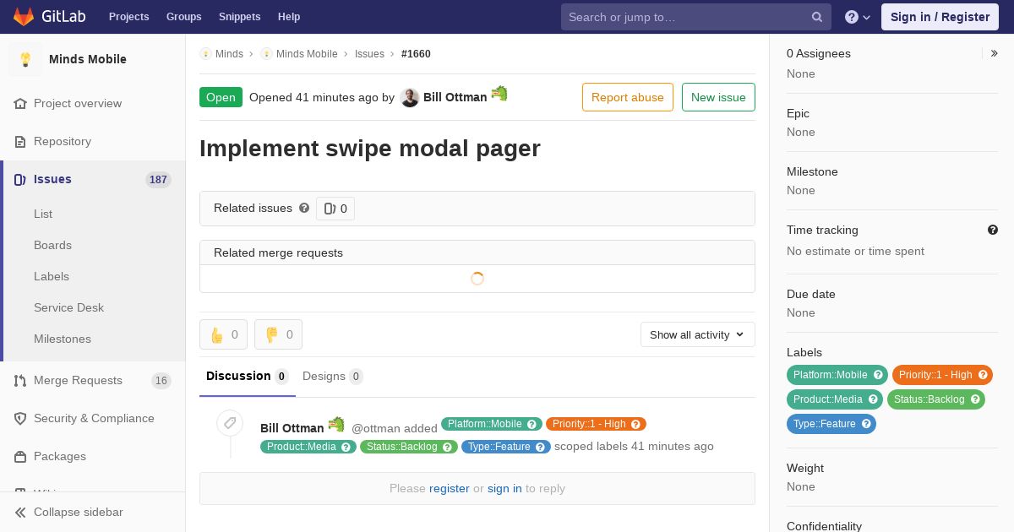Viewport: 1014px width, 532px height.
Task: Open the Help question-mark menu
Action: (858, 17)
